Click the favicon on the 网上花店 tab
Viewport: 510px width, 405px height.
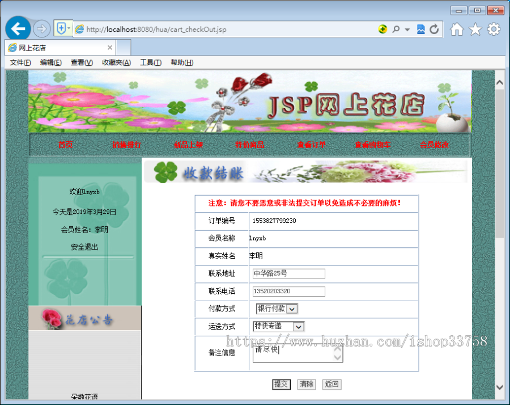pyautogui.click(x=11, y=47)
